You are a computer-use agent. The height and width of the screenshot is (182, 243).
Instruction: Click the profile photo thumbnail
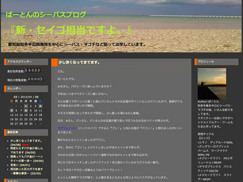coord(212,84)
